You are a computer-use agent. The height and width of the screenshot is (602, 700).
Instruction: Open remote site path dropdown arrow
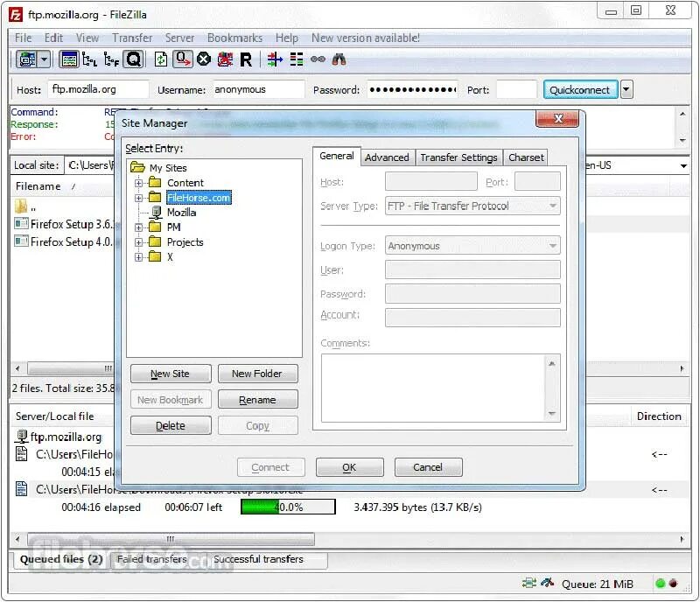[x=683, y=165]
